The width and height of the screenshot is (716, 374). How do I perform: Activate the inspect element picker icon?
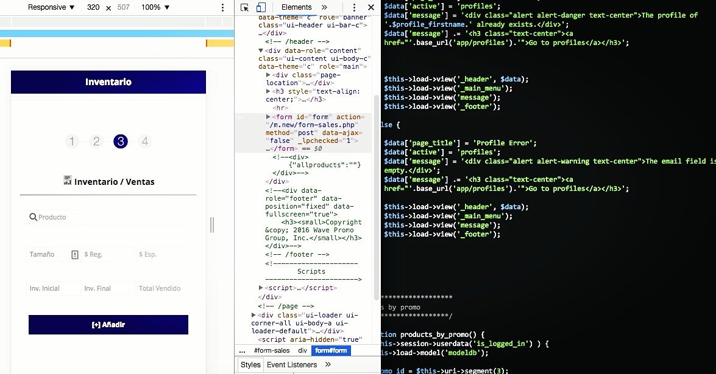[x=245, y=7]
